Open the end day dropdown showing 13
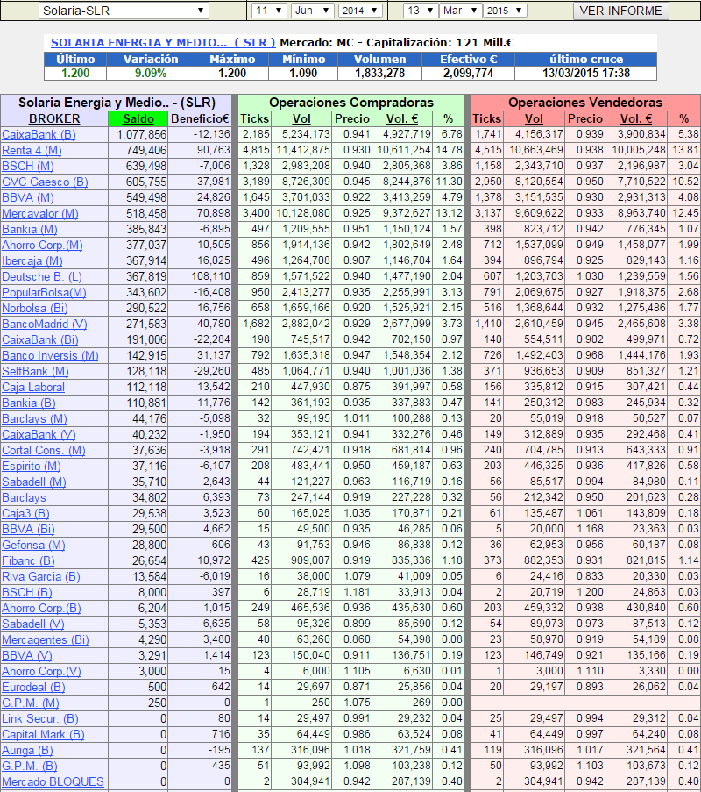 point(421,11)
